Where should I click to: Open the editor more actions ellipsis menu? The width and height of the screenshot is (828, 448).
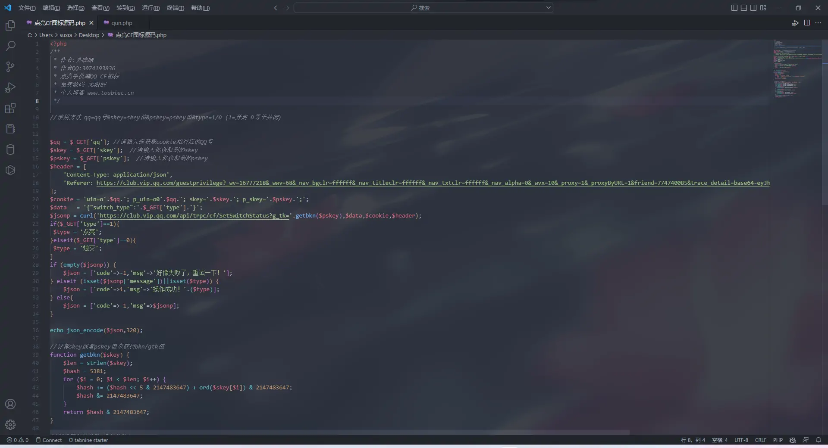click(818, 23)
